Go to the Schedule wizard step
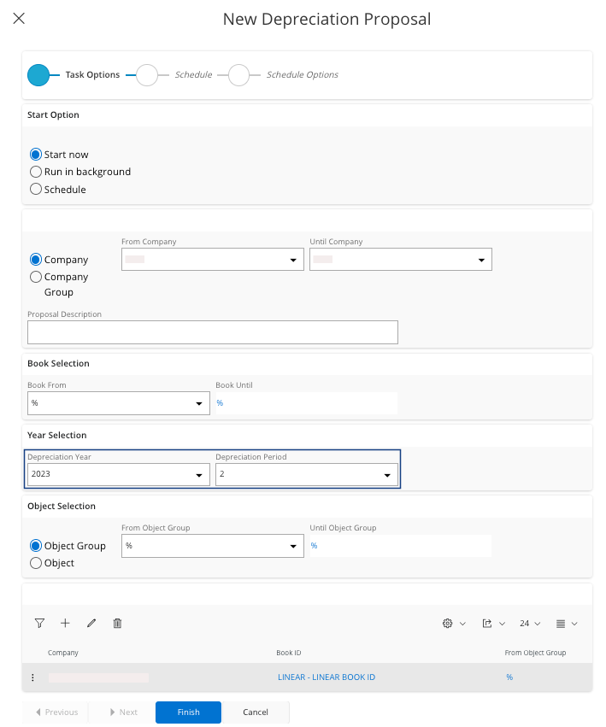The image size is (606, 727). pos(147,75)
